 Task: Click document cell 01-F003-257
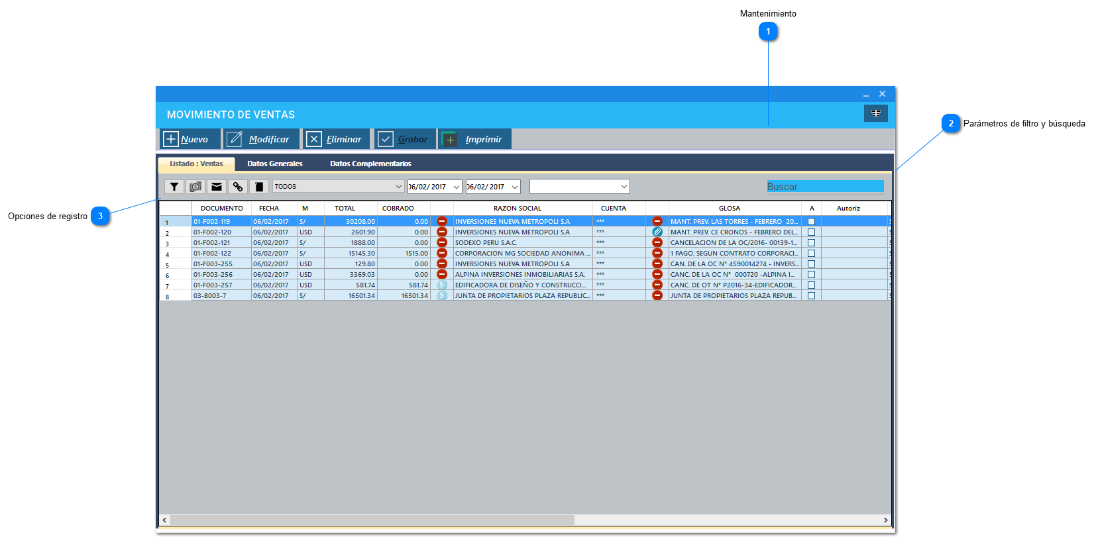[x=221, y=285]
